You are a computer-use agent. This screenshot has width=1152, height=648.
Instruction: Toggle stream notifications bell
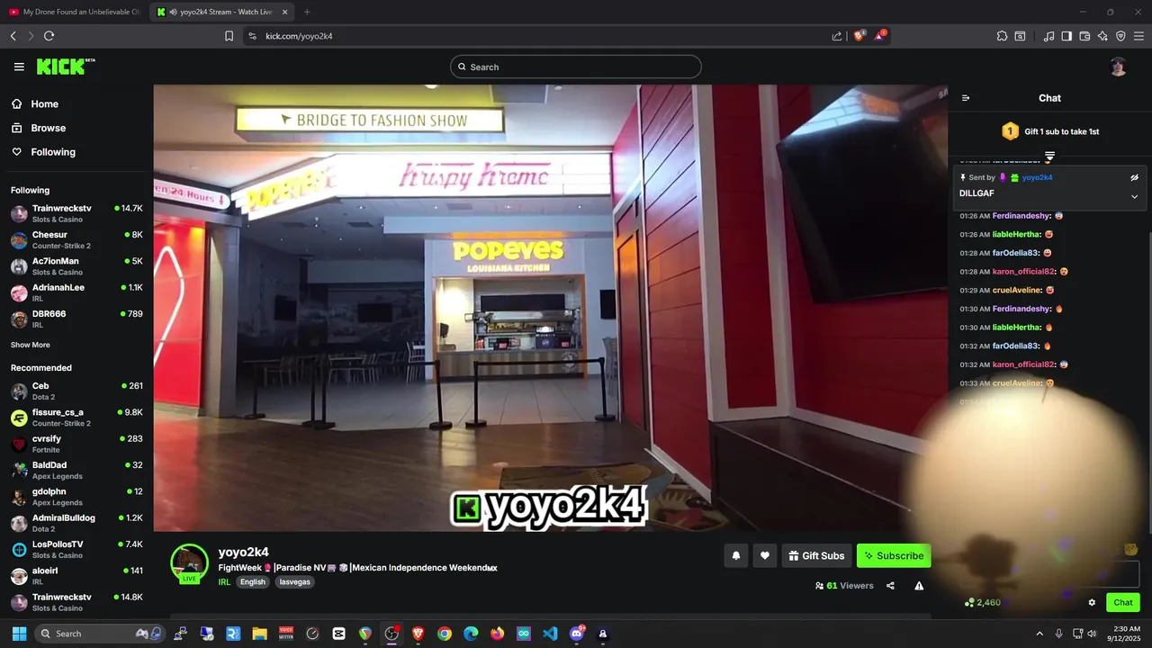(735, 556)
